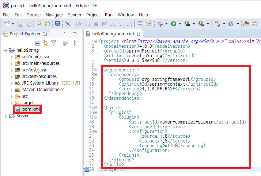Screen dimensions: 261x176
Task: Click the Run External Tools icon
Action: pos(201,24)
